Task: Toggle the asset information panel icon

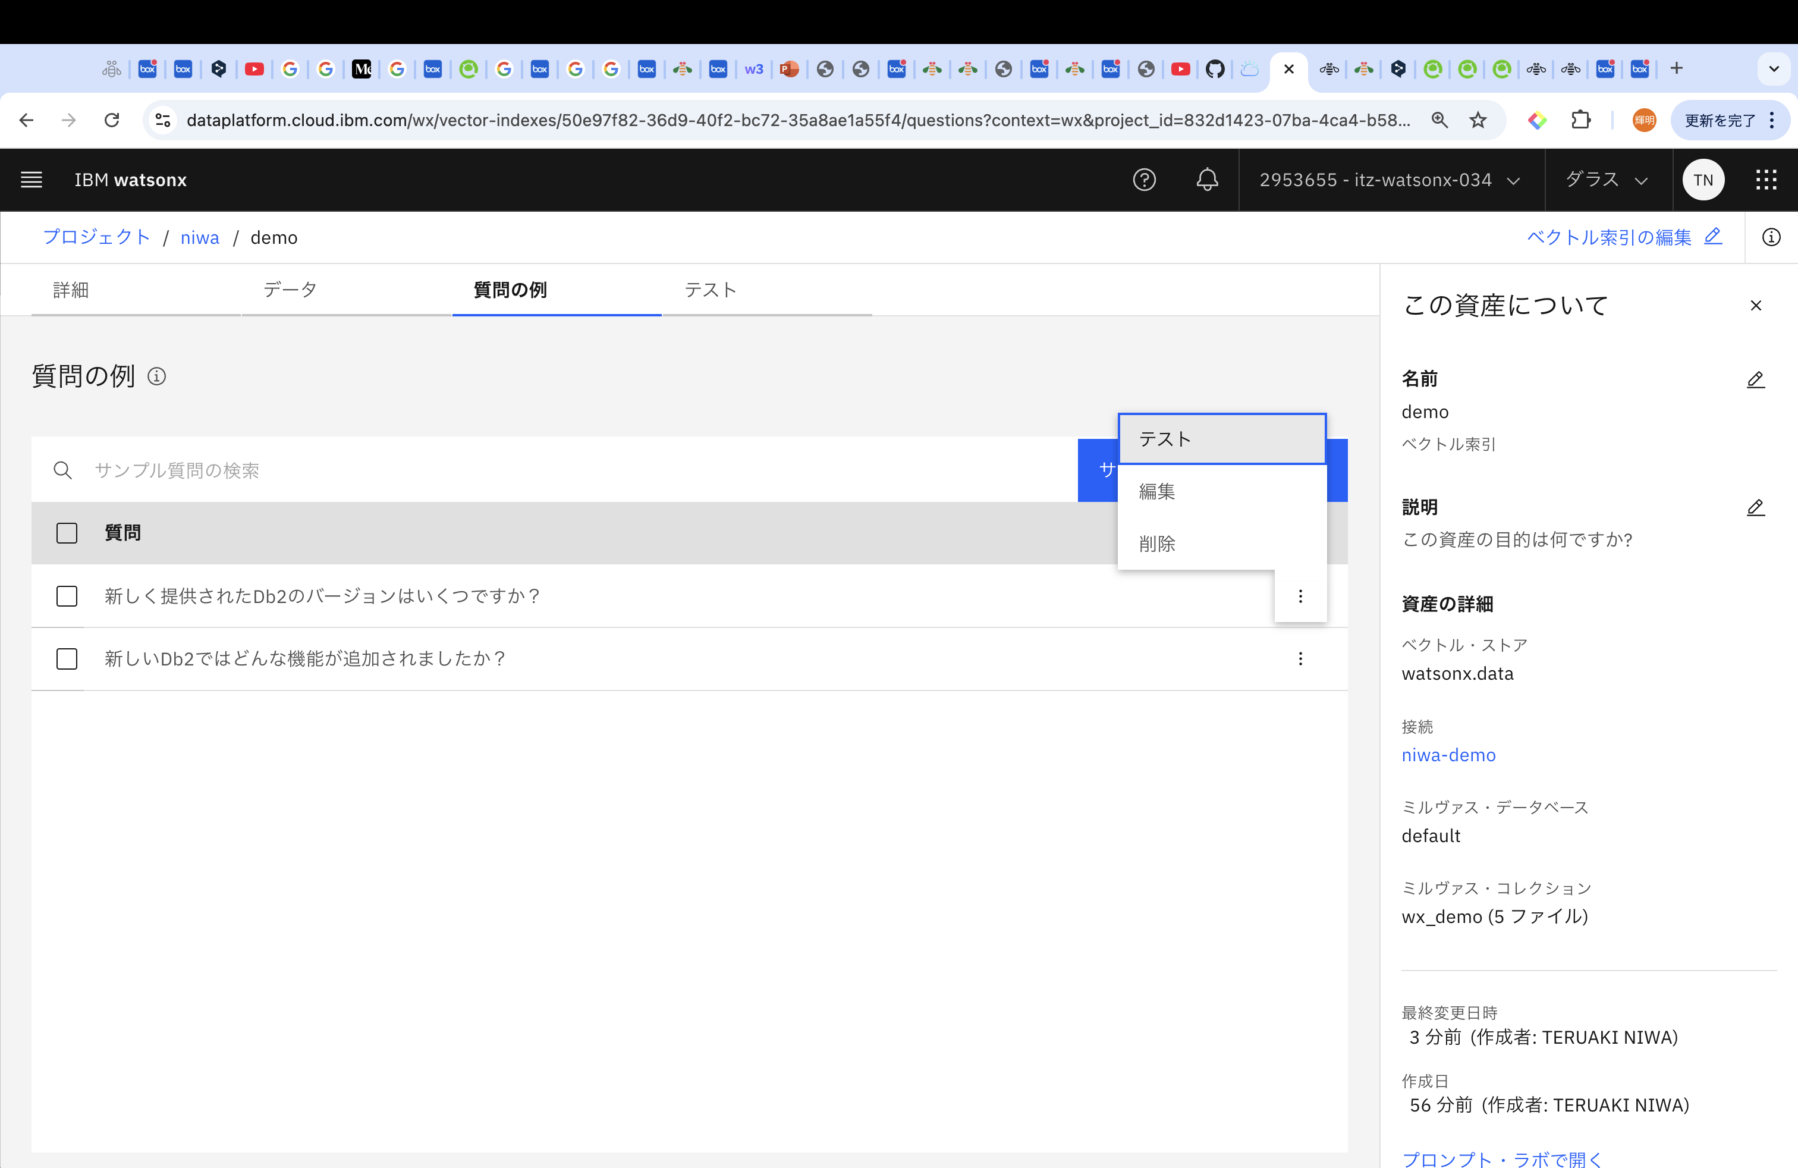Action: point(1771,237)
